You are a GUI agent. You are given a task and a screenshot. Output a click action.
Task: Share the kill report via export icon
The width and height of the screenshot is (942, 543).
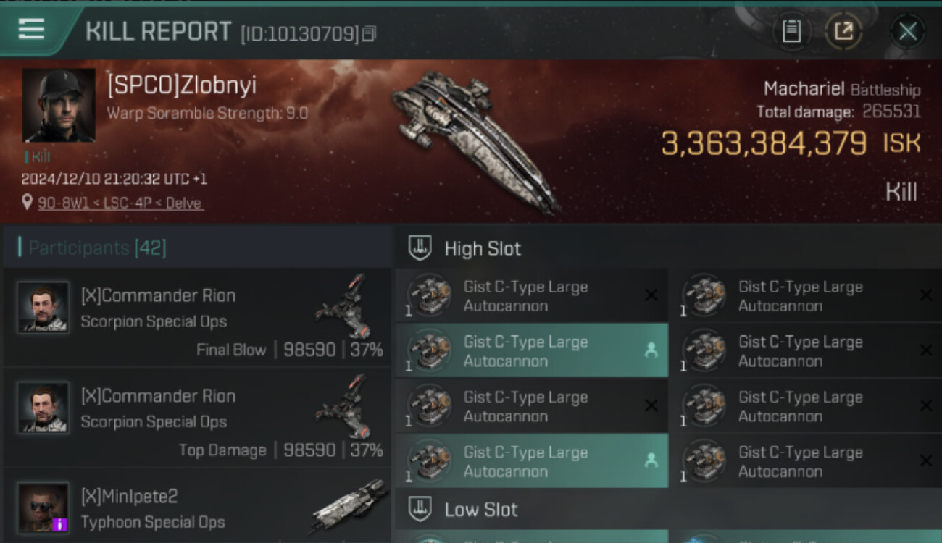click(844, 31)
